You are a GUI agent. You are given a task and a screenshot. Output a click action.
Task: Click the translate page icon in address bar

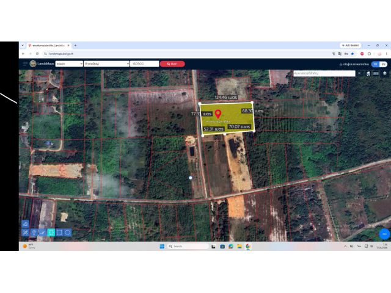click(x=340, y=54)
